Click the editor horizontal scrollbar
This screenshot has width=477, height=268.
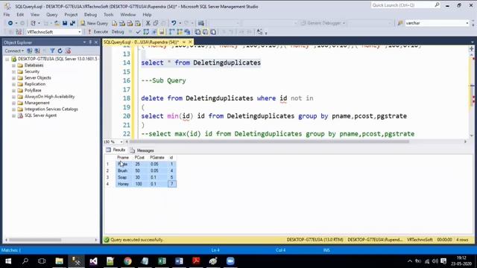(269, 141)
